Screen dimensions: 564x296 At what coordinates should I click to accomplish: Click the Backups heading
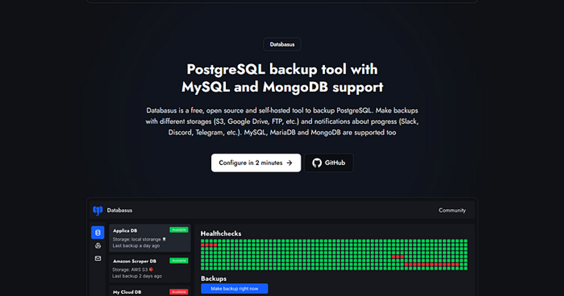pos(213,279)
